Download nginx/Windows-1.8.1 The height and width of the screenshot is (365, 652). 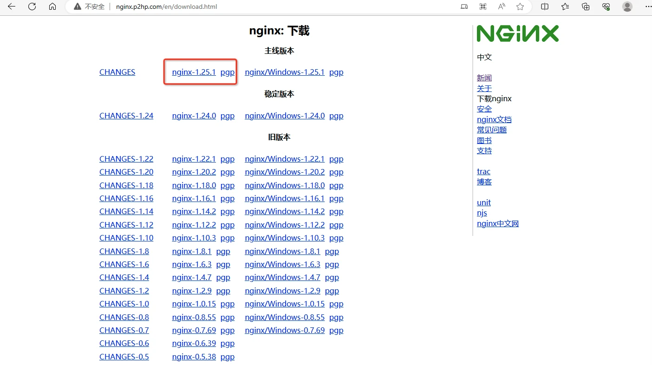282,251
